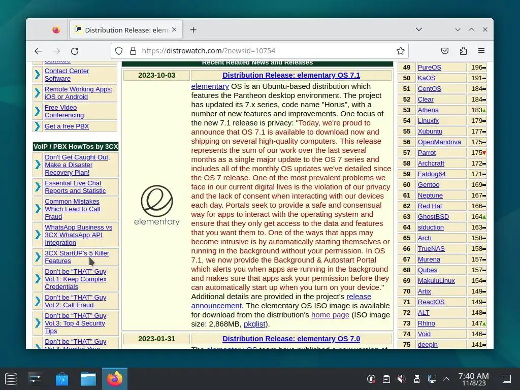Open a new tab with plus button

[x=193, y=30]
